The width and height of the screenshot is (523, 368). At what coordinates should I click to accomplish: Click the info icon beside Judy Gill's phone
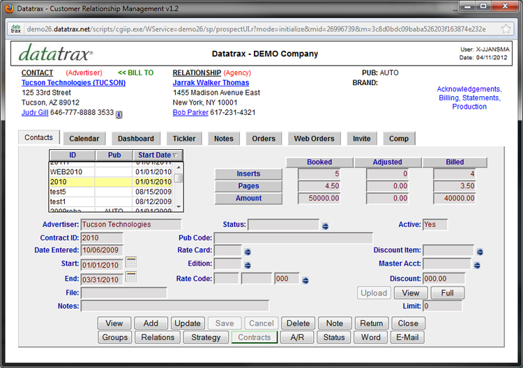(119, 115)
